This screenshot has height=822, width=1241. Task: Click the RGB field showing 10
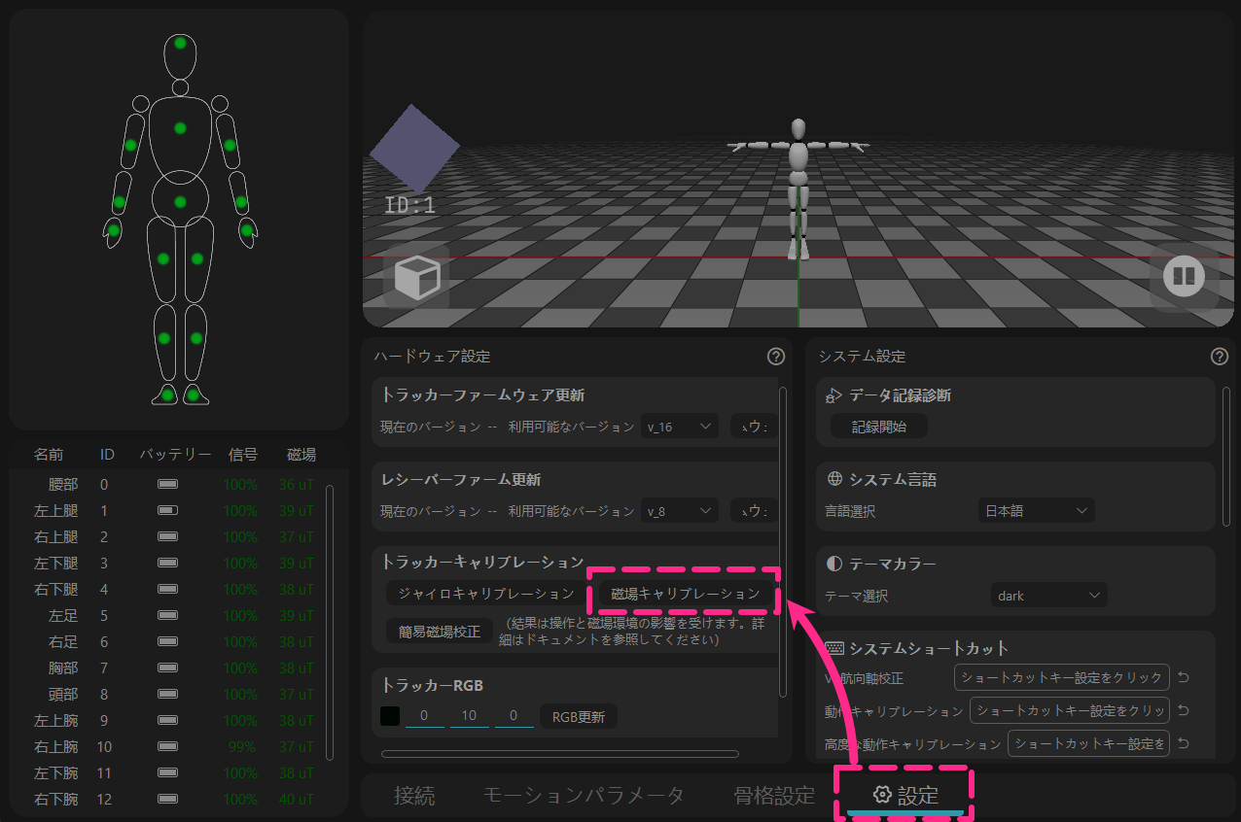[x=470, y=716]
